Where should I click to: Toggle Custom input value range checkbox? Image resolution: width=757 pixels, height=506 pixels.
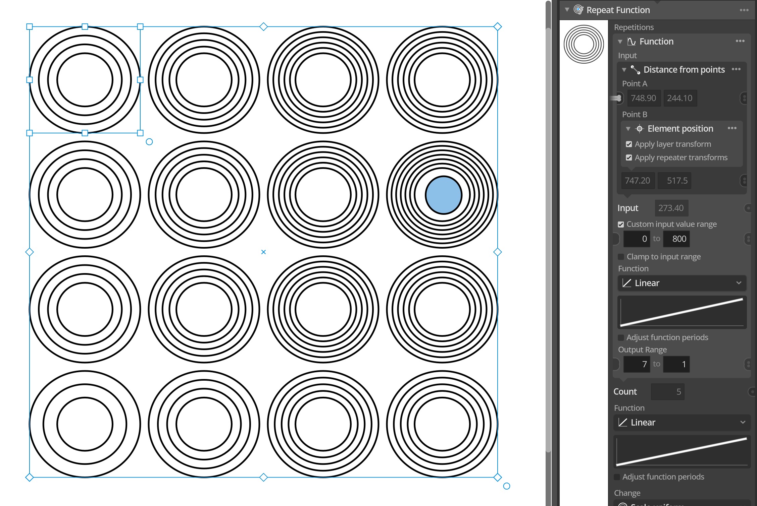pos(621,225)
